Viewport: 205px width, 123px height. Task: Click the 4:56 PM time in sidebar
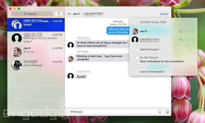tap(57, 21)
